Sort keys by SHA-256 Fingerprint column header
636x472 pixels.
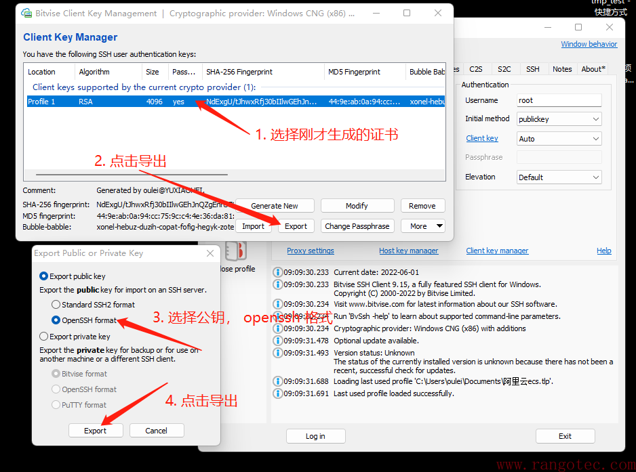(263, 72)
